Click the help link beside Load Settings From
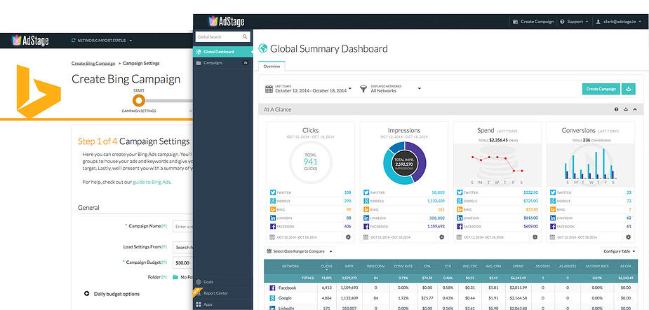Screen dimensions: 649x310 (164, 247)
